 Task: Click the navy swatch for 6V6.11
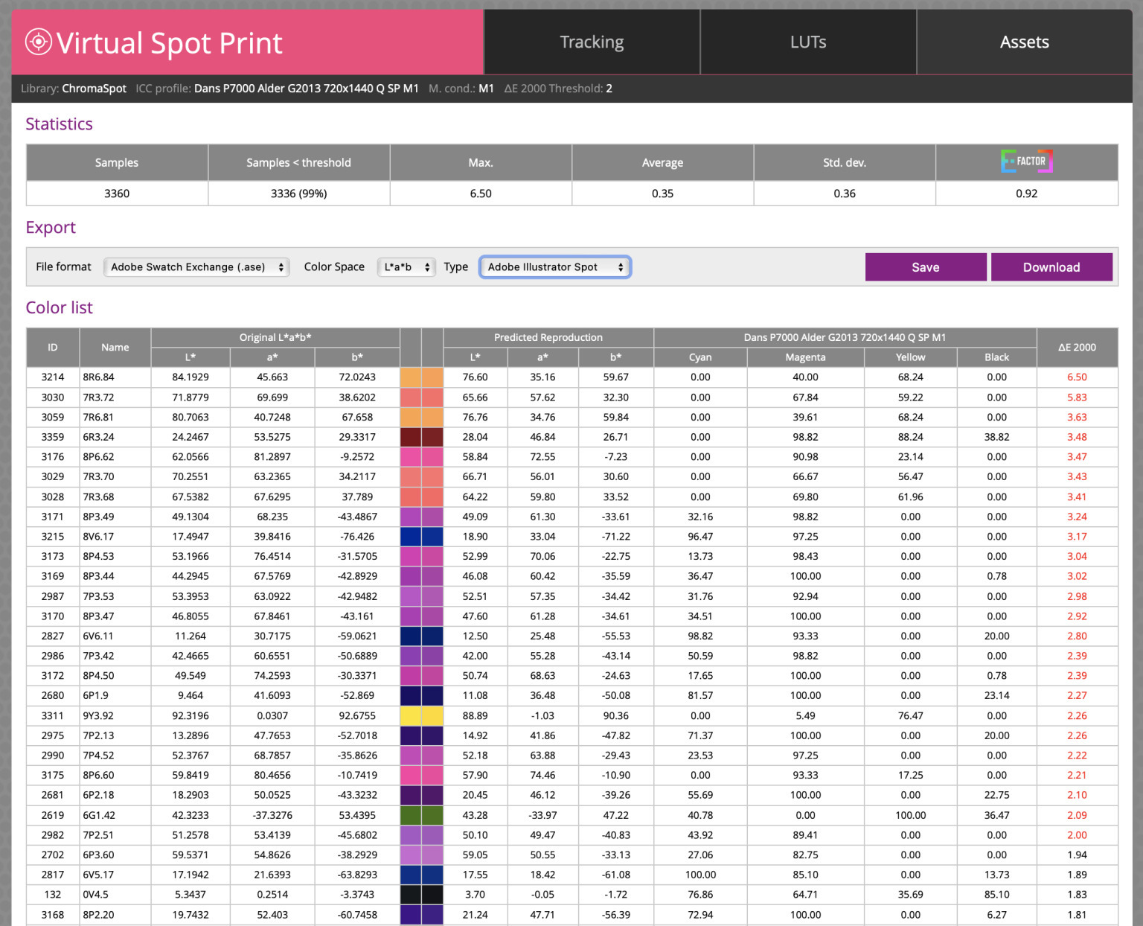pos(421,636)
